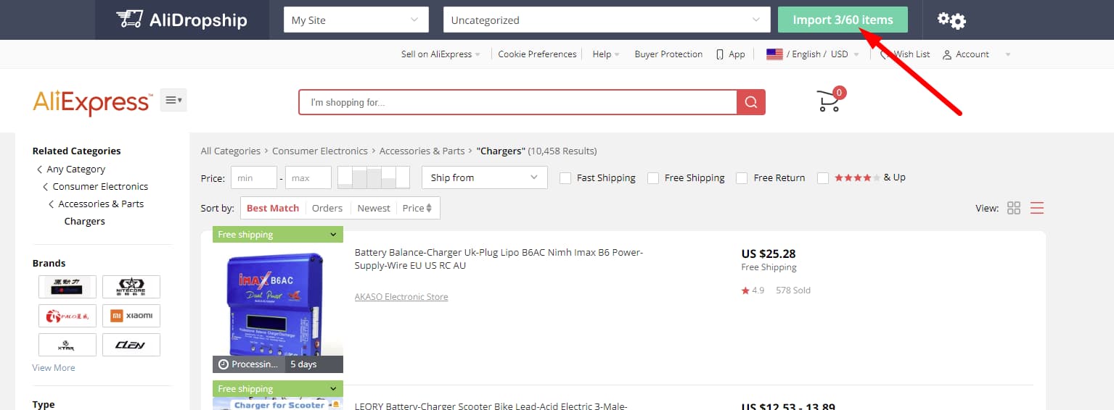Viewport: 1114px width, 410px height.
Task: Open the shopping cart icon
Action: tap(830, 100)
